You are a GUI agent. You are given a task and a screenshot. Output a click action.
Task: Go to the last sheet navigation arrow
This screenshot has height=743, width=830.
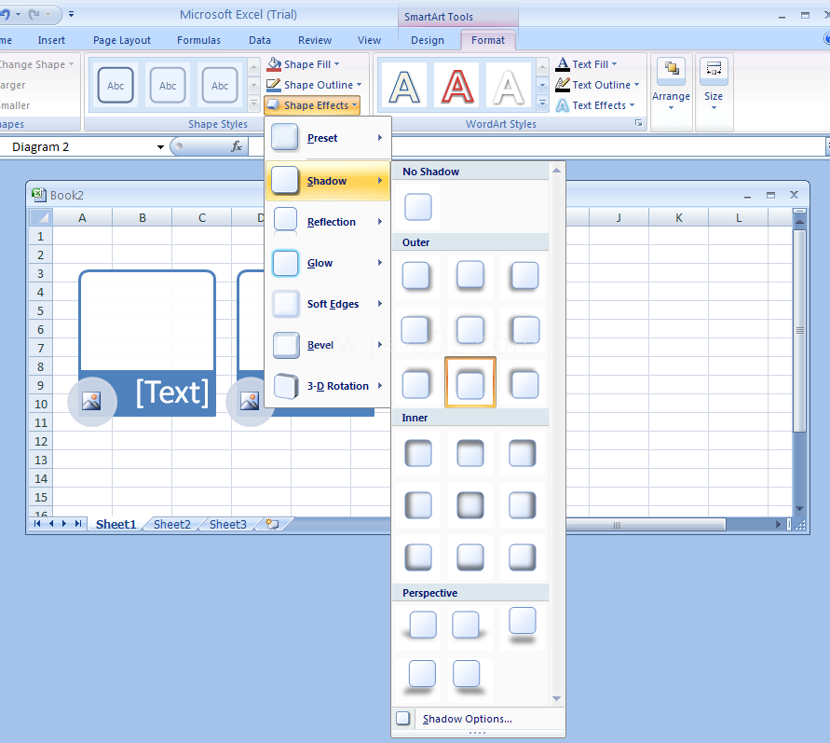(x=78, y=524)
